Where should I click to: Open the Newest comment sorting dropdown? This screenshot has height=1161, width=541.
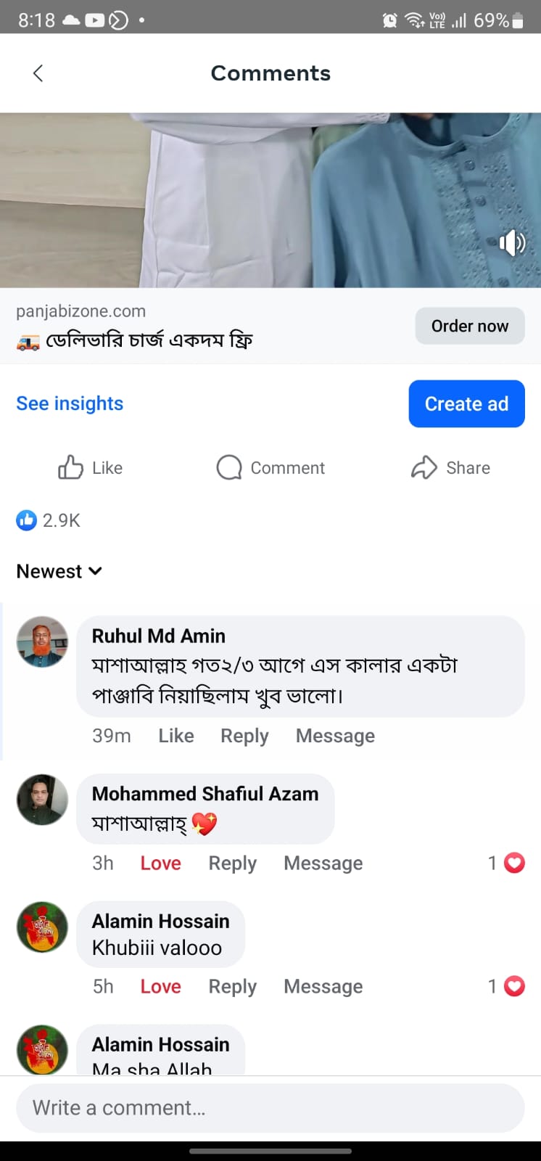(59, 571)
